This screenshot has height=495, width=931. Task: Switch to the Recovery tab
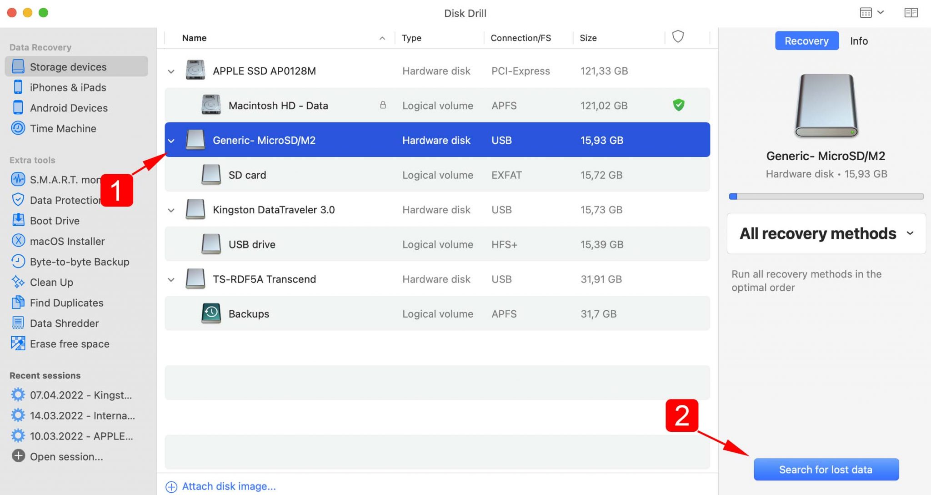tap(806, 41)
